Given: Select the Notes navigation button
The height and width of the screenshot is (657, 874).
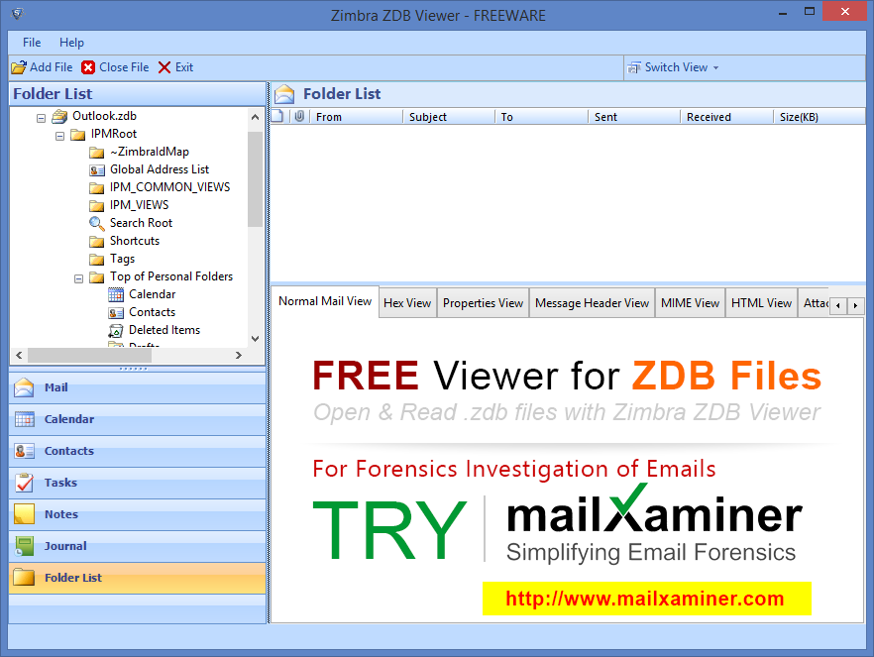Looking at the screenshot, I should coord(137,514).
